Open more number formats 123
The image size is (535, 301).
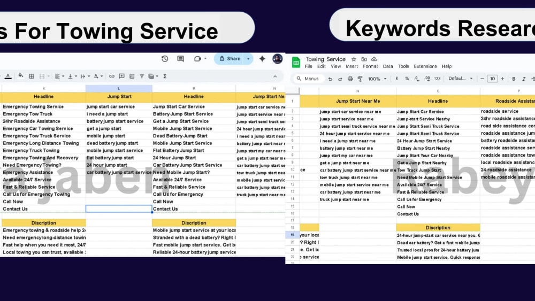pyautogui.click(x=437, y=79)
